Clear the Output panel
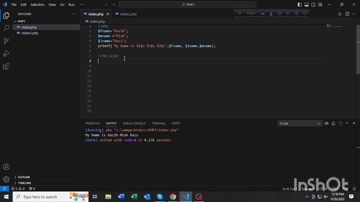Viewport: 360px width, 202px height. (326, 123)
